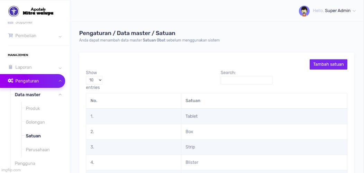Click the Laporan clipboard icon
364x173 pixels.
(10, 67)
